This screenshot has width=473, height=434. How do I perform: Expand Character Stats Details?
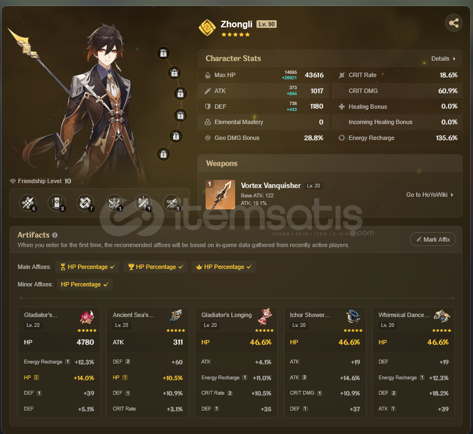(x=443, y=58)
